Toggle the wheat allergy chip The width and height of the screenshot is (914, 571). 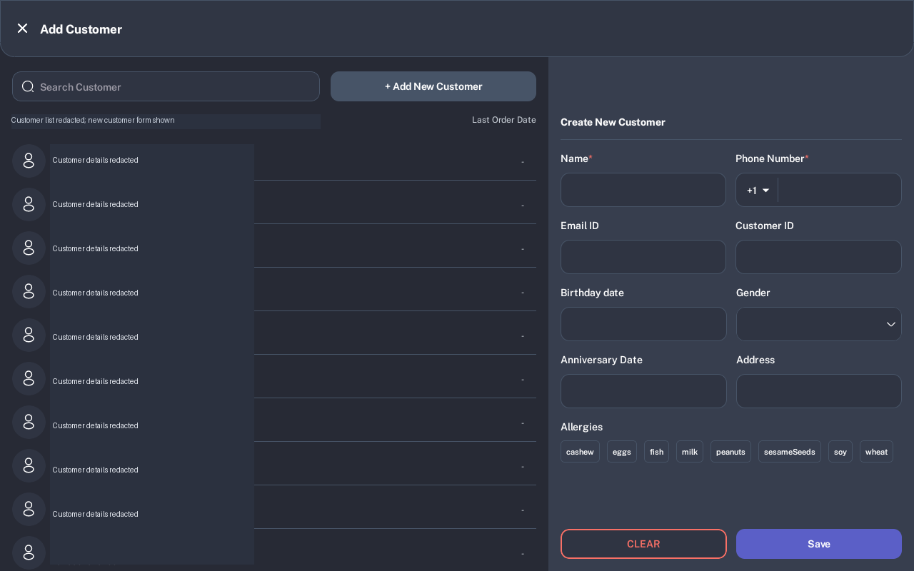coord(876,452)
